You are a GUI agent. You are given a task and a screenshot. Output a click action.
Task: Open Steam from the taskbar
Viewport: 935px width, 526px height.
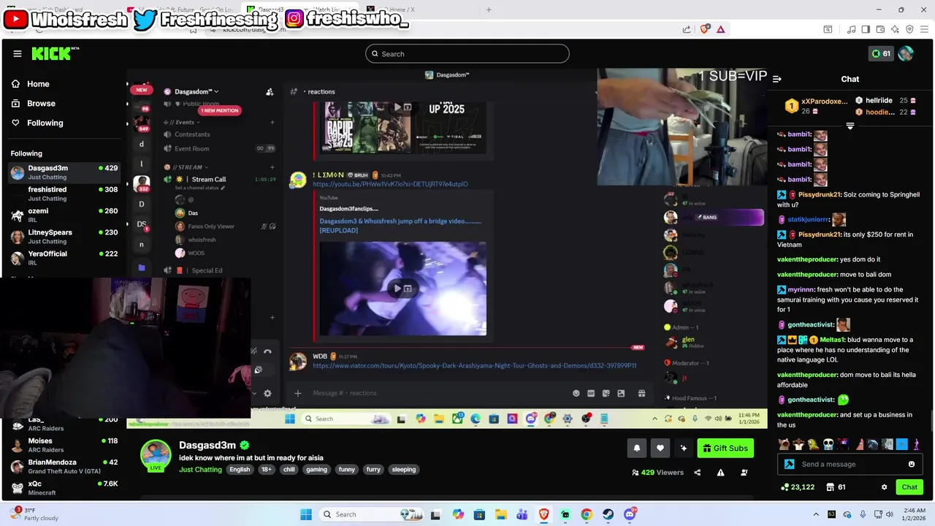[608, 514]
